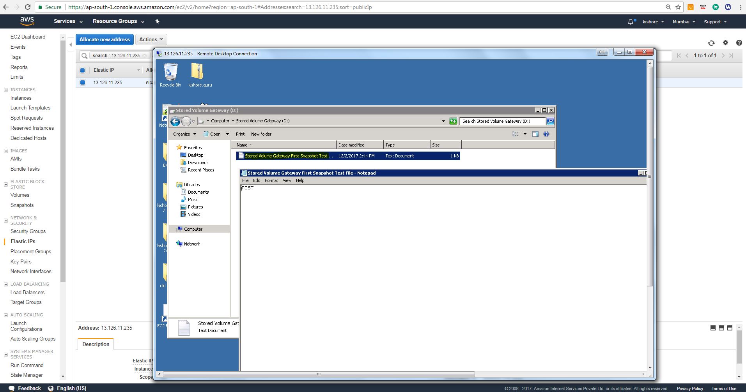Screen dimensions: 746x392
Task: Open Explorer help question mark icon
Action: coord(546,134)
